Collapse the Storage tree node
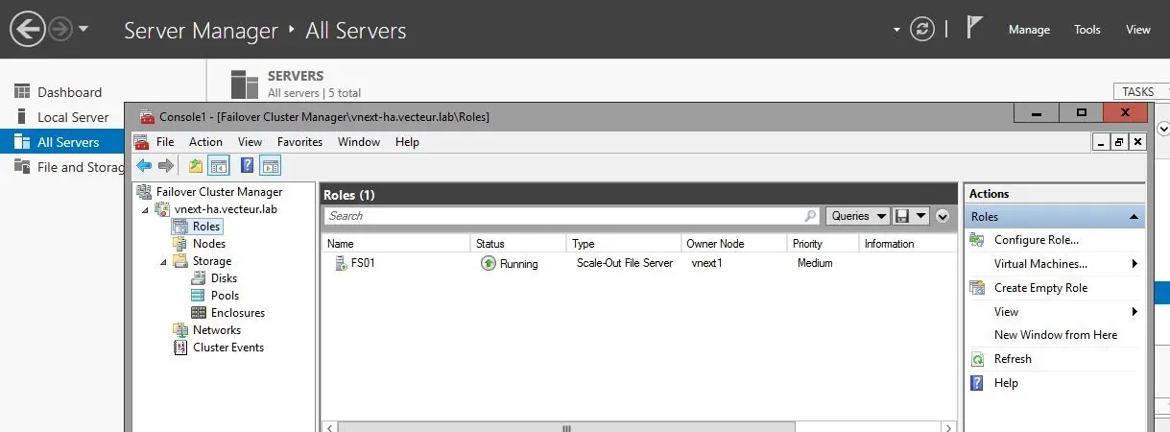This screenshot has width=1170, height=432. (x=163, y=261)
